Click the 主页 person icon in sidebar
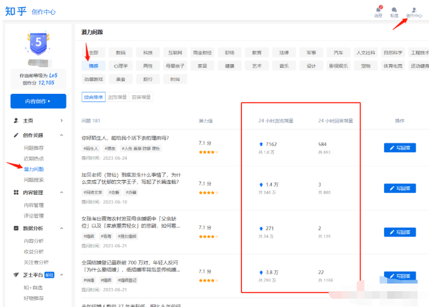 pyautogui.click(x=16, y=120)
